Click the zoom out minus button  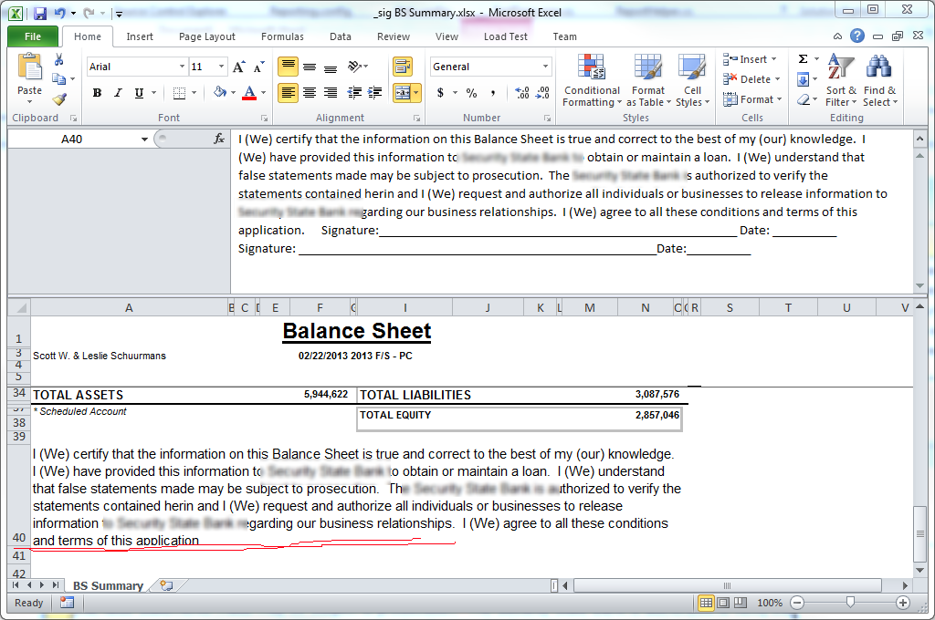click(797, 603)
